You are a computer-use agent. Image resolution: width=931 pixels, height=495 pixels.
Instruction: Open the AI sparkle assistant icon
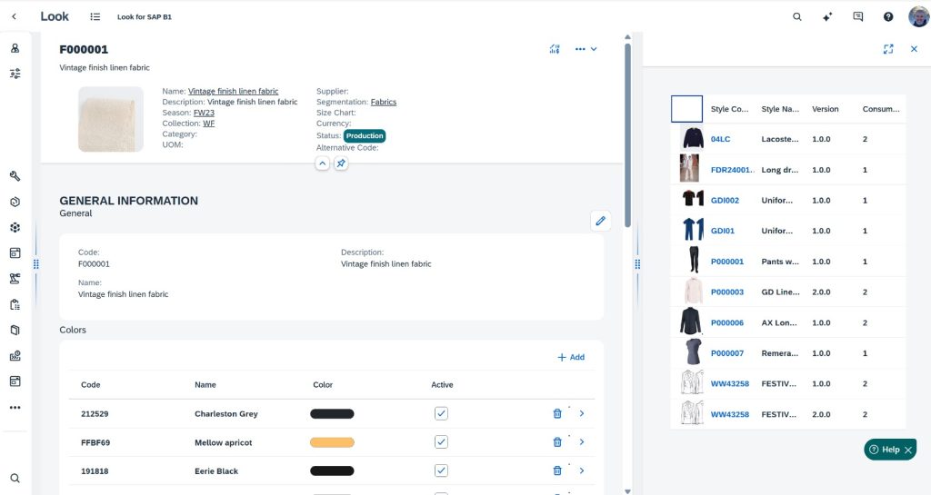pos(827,16)
